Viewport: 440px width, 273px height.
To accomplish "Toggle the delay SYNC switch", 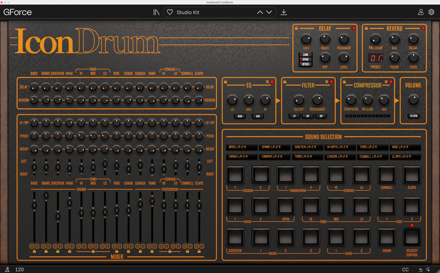I will [x=305, y=59].
